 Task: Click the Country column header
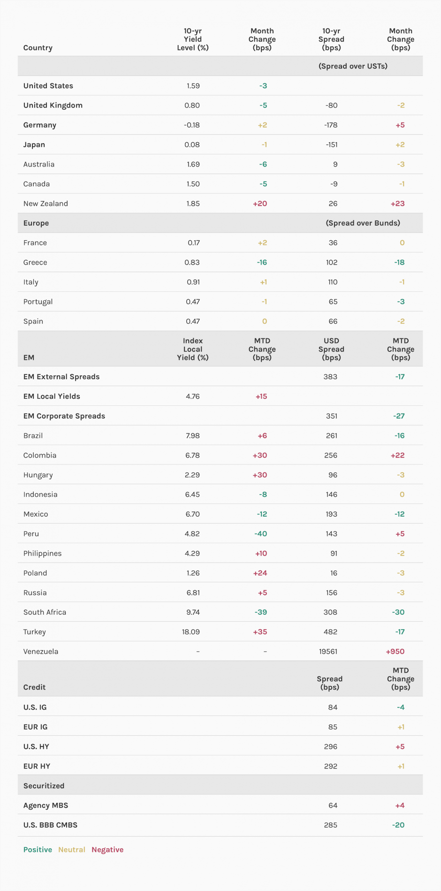point(38,48)
